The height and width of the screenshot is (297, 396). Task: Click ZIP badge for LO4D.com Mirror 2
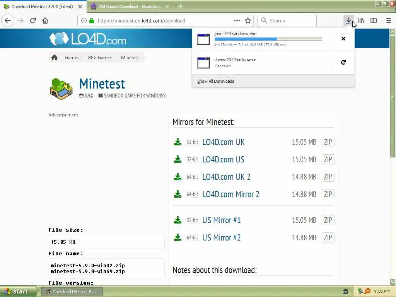(x=328, y=194)
